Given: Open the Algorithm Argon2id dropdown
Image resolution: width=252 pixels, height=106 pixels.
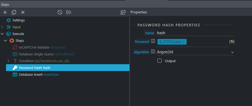Looking at the screenshot, I should tap(195, 52).
